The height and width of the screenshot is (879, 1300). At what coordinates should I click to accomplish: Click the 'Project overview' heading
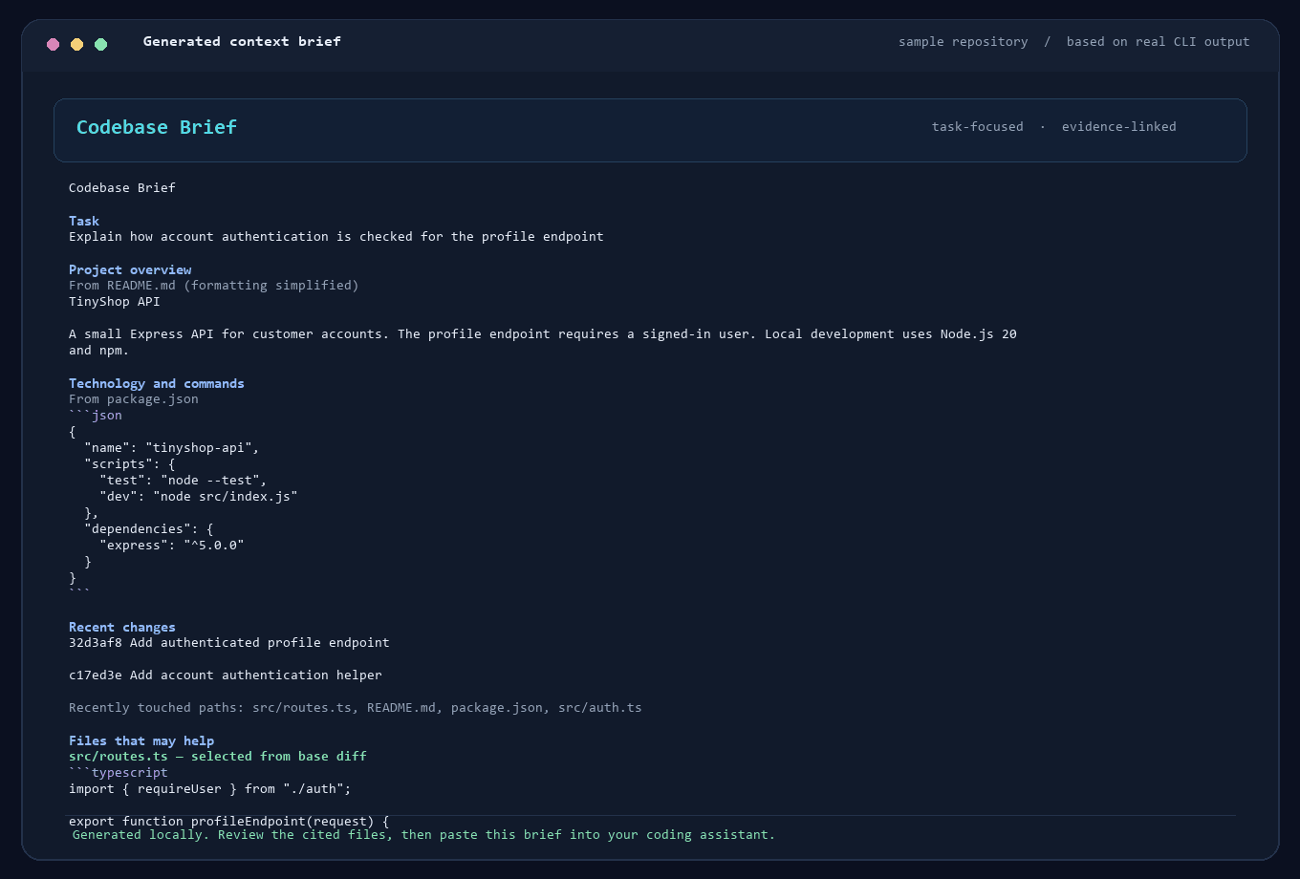pyautogui.click(x=130, y=269)
